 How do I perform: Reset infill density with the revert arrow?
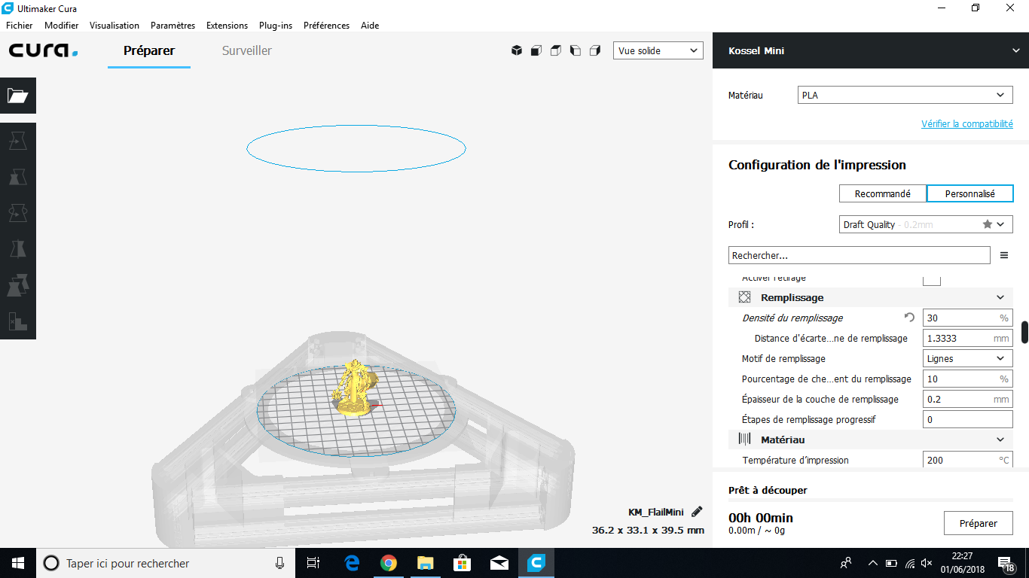tap(909, 318)
